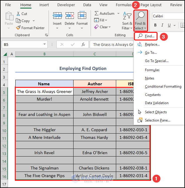The height and width of the screenshot is (188, 185).
Task: Click cell 'Thomas Hardy'
Action: point(95,137)
